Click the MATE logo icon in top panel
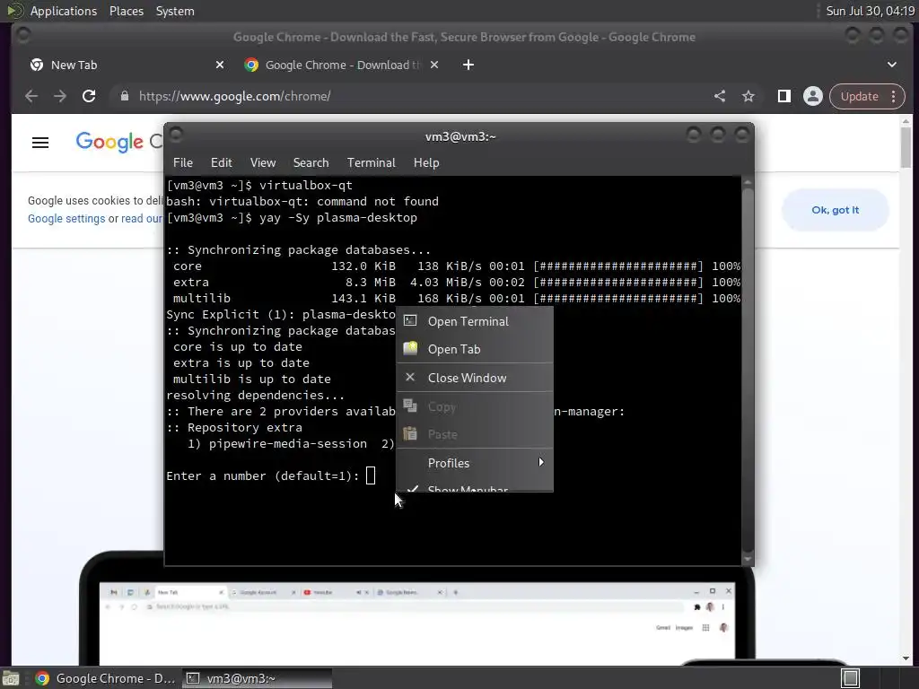The width and height of the screenshot is (919, 689). pyautogui.click(x=15, y=11)
